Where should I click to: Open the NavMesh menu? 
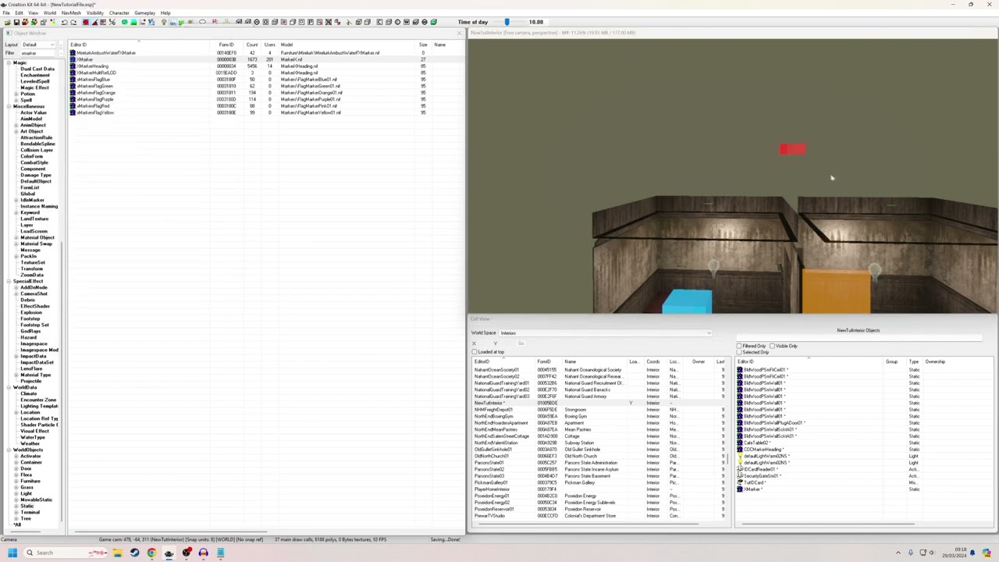pos(71,13)
